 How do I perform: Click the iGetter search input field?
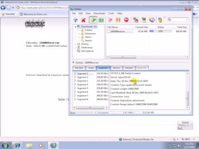[178, 20]
